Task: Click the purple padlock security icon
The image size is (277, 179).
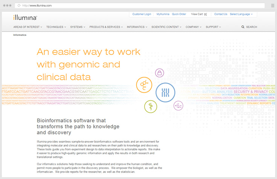Action: pos(159,73)
